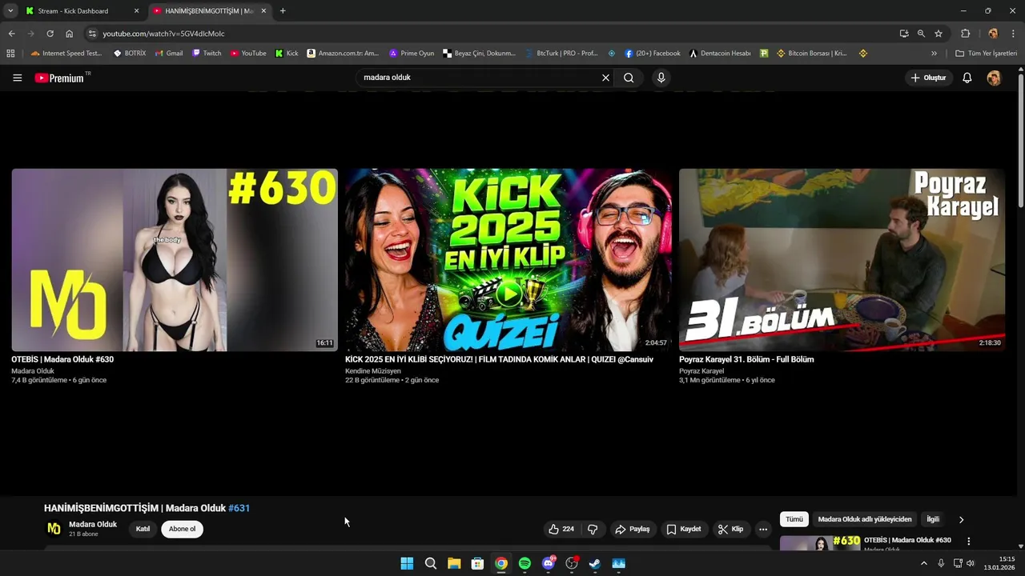1025x576 pixels.
Task: Open the Bitcoin Borsası bookmark
Action: (812, 54)
